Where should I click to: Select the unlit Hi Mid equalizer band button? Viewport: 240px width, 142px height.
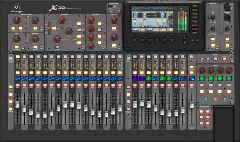tap(79, 30)
